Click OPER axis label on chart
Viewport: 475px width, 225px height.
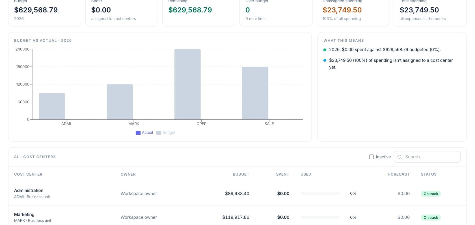202,124
